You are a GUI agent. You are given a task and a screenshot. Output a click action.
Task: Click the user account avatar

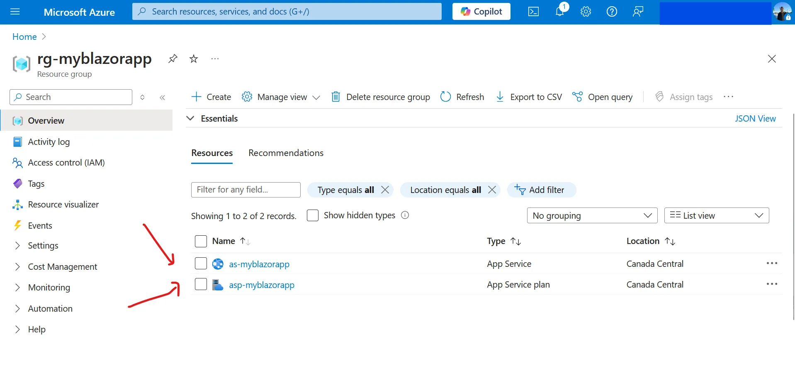pyautogui.click(x=783, y=12)
